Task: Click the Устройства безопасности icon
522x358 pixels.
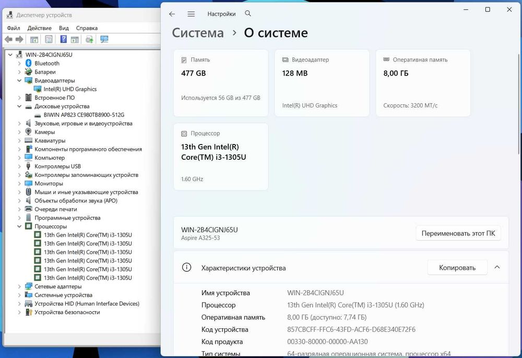Action: [x=29, y=313]
